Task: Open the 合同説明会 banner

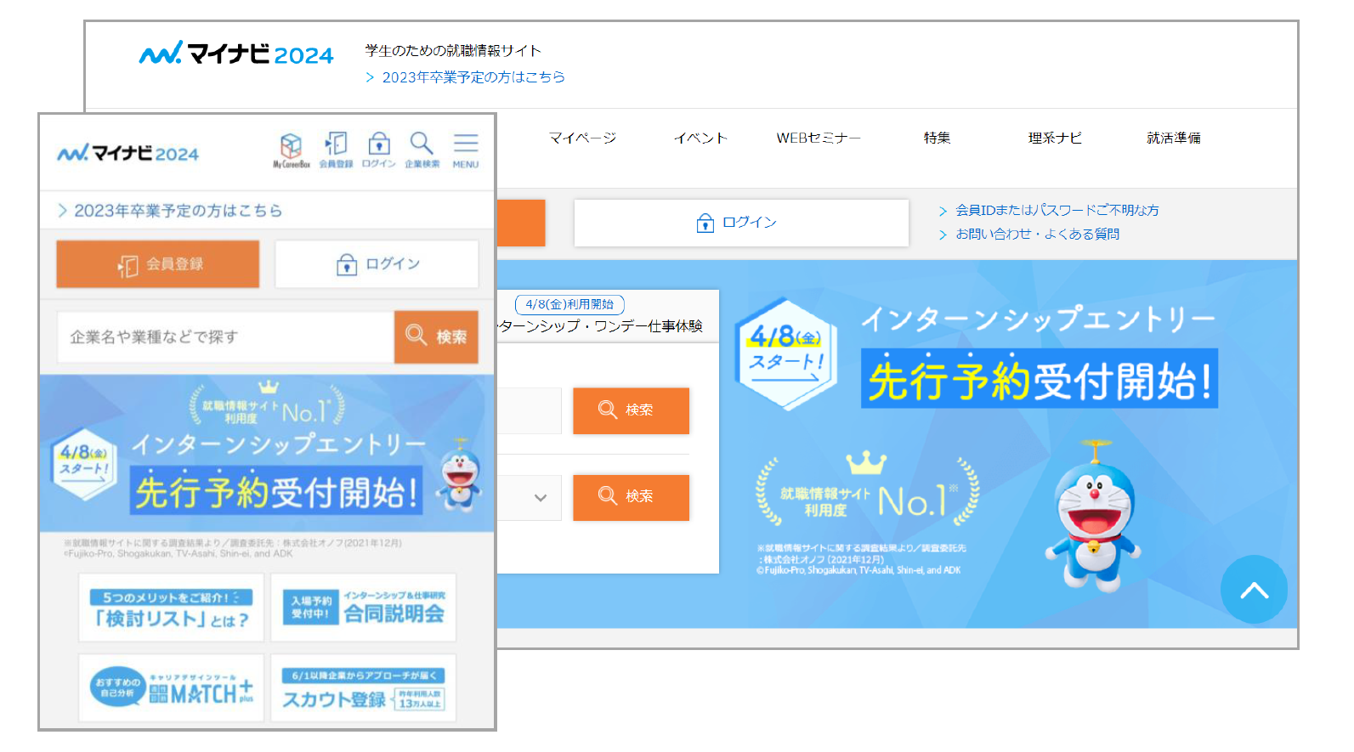Action: click(x=363, y=608)
